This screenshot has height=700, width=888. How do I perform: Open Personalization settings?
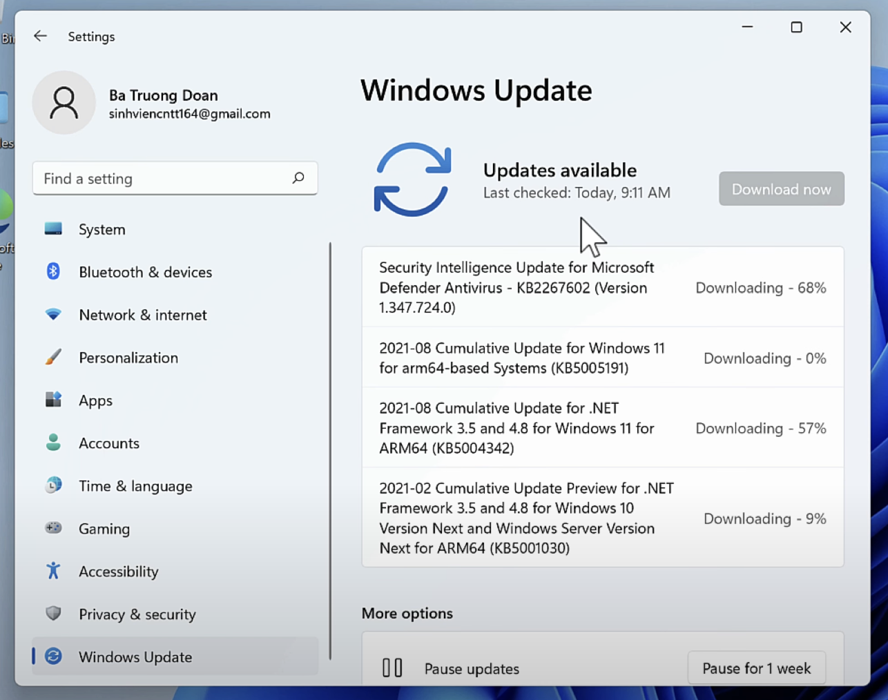[175, 358]
